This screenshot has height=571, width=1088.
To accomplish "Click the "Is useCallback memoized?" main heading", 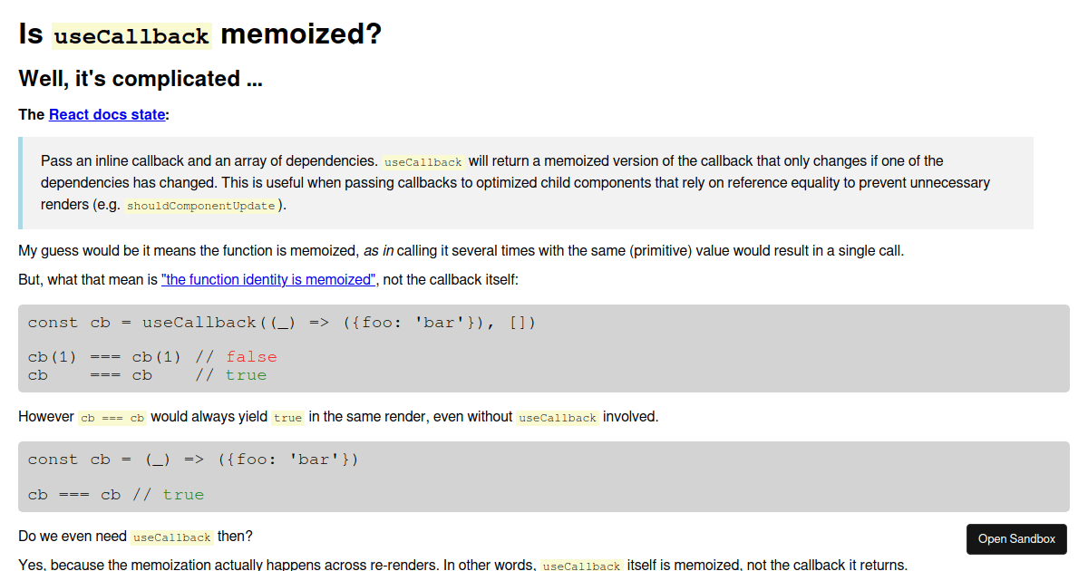I will coord(200,34).
